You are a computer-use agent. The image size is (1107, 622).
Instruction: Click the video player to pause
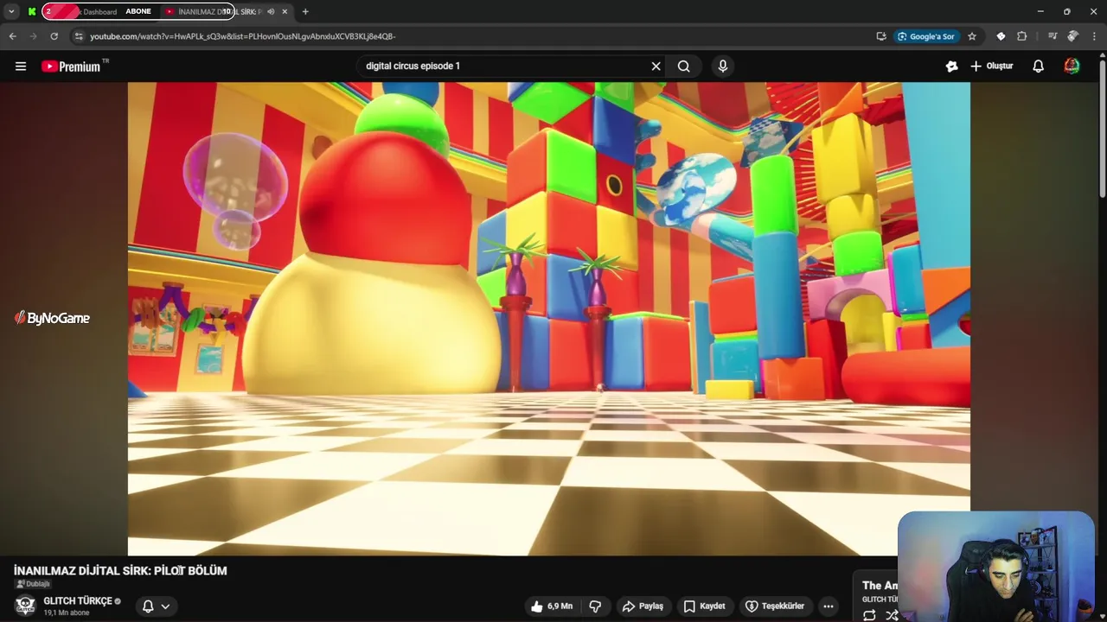pyautogui.click(x=549, y=319)
